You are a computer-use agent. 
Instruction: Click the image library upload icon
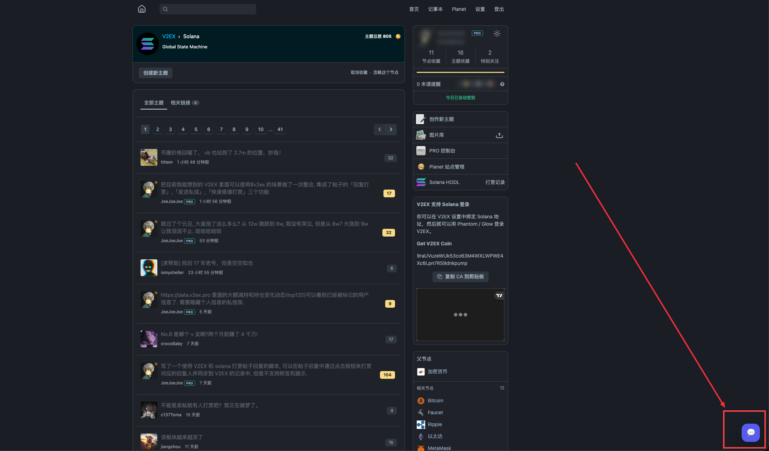(x=499, y=135)
